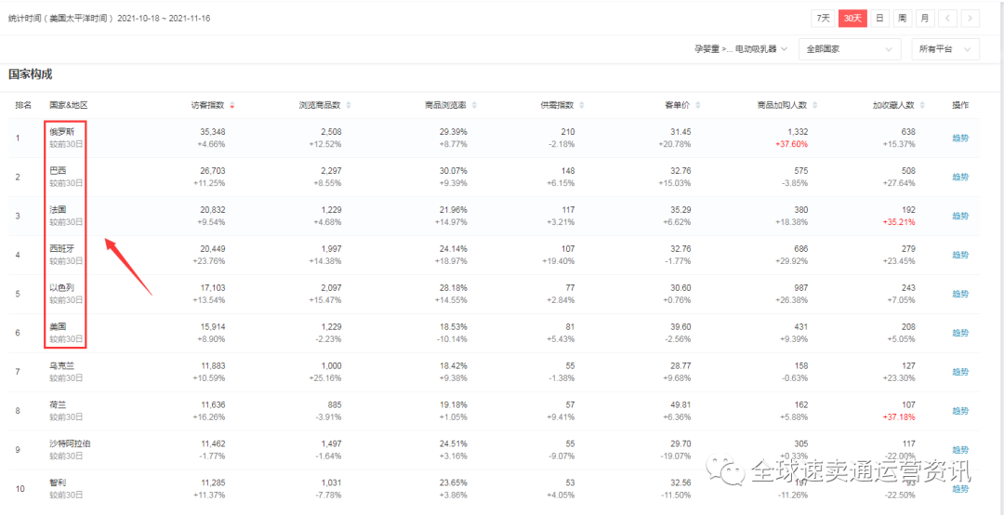
Task: Open the 所有平台 platform dropdown
Action: tap(945, 48)
